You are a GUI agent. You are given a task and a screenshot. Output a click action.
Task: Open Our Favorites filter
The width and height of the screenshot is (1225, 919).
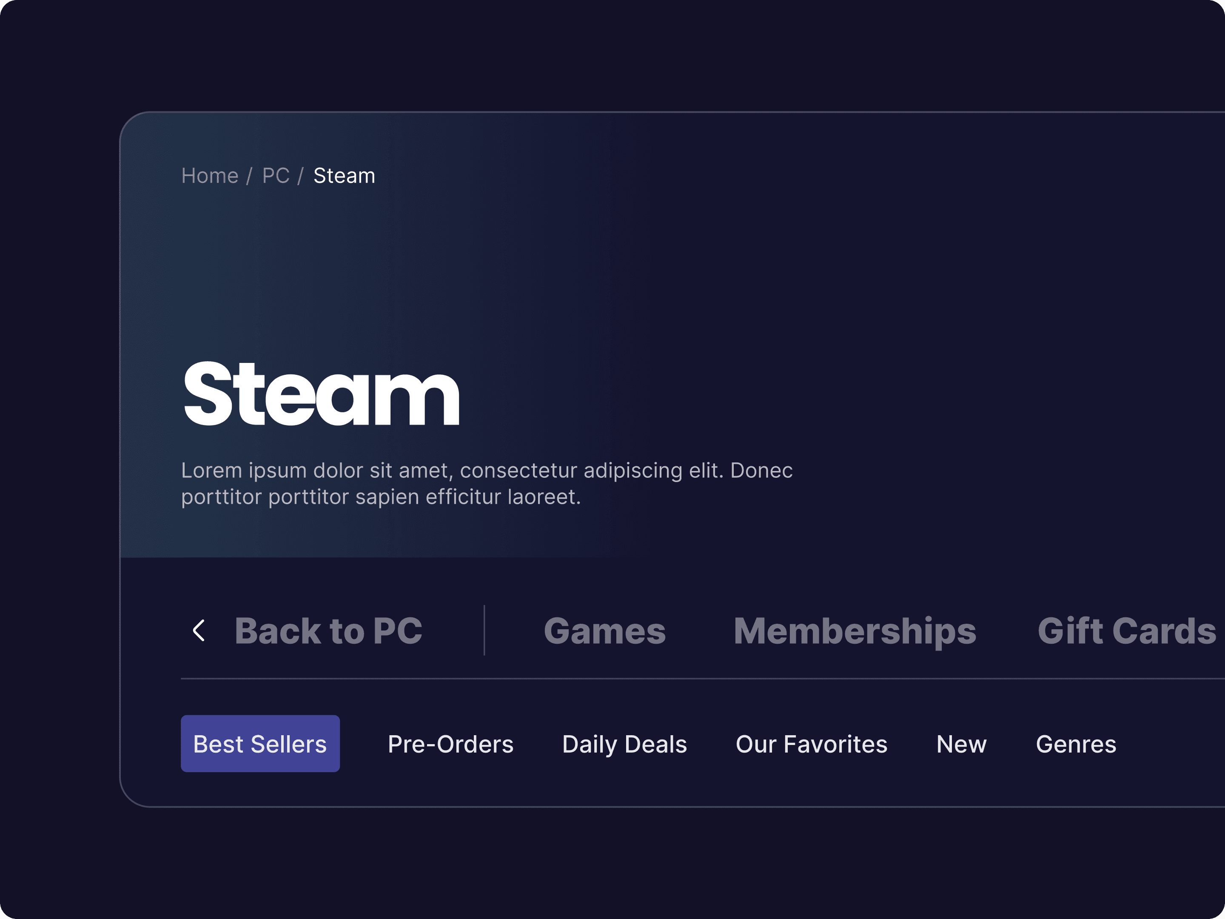tap(811, 744)
